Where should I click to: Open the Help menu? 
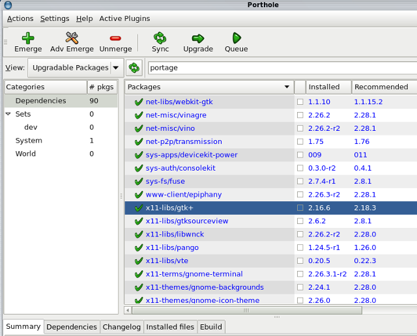pos(84,19)
